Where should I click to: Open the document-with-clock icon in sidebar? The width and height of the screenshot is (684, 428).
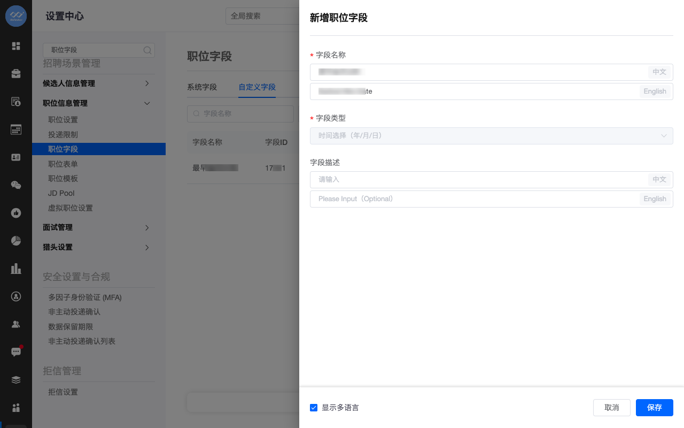(16, 102)
